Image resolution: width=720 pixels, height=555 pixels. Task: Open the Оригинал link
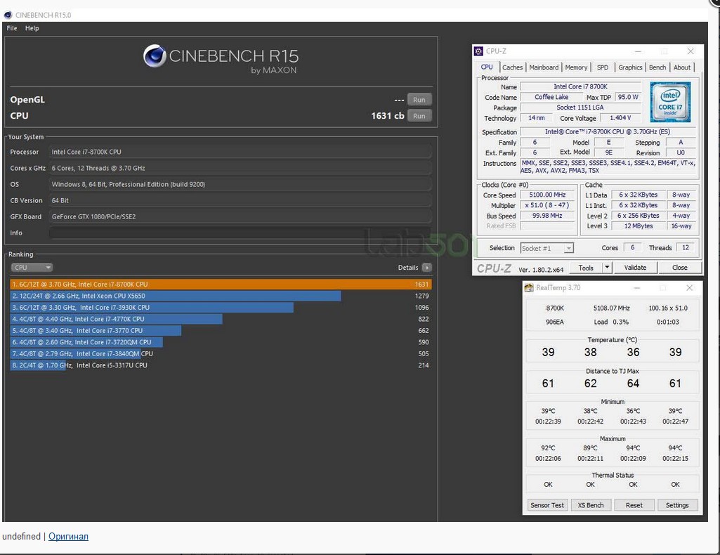[x=68, y=537]
